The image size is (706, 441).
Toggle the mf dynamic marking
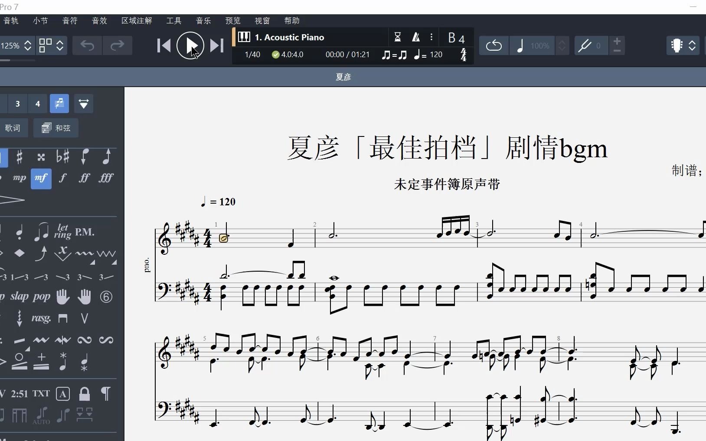(41, 178)
